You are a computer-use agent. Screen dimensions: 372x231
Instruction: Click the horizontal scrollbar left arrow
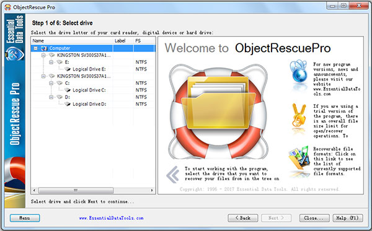(x=34, y=190)
